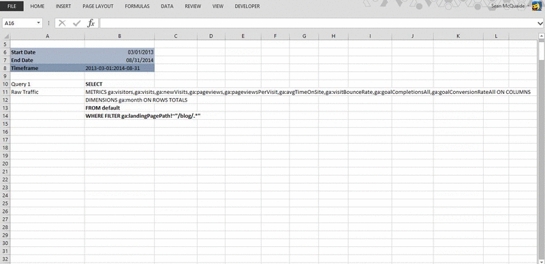Open the FILE backstage tab
Image resolution: width=545 pixels, height=264 pixels.
(x=12, y=6)
